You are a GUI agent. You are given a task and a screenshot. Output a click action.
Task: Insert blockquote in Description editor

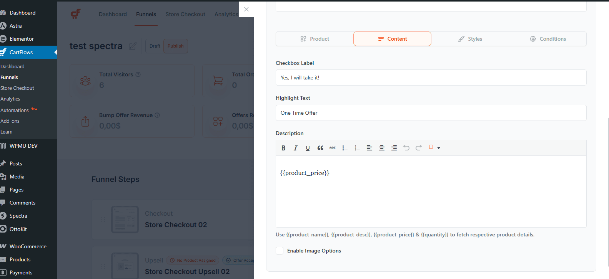click(320, 148)
